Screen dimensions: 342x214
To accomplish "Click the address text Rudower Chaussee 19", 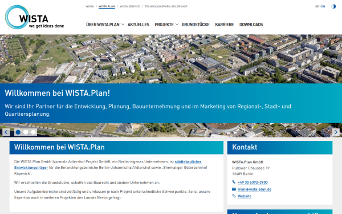I will pyautogui.click(x=251, y=168).
